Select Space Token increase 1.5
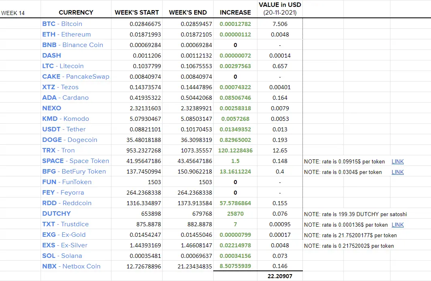This screenshot has width=431, height=281. click(x=235, y=161)
